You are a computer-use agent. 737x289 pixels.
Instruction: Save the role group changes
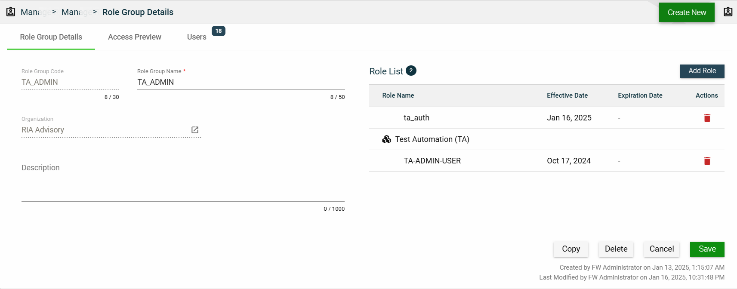(707, 249)
